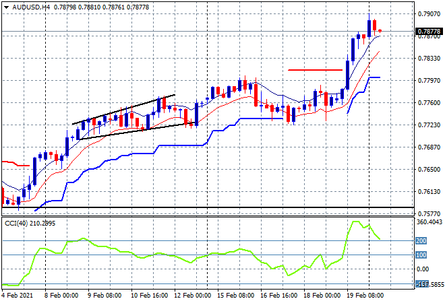
Task: Select the upper black channel trendline
Action: [x=124, y=109]
